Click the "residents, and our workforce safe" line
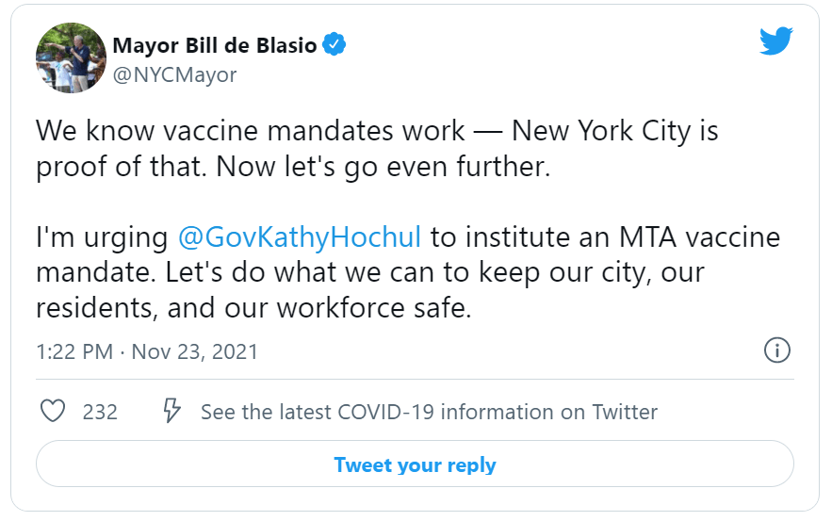This screenshot has width=832, height=521. click(x=253, y=308)
